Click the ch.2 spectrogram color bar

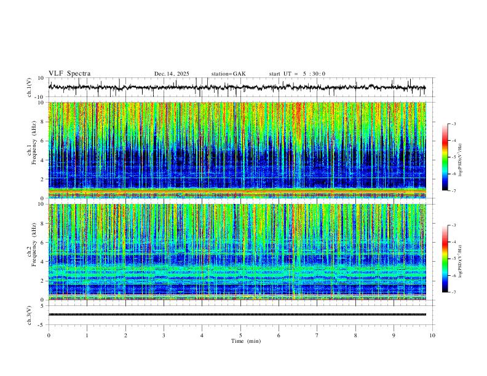(x=445, y=259)
